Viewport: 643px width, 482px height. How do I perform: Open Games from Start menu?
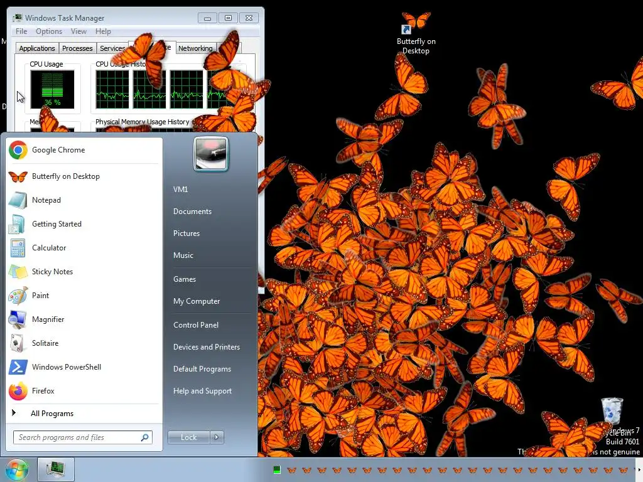185,279
